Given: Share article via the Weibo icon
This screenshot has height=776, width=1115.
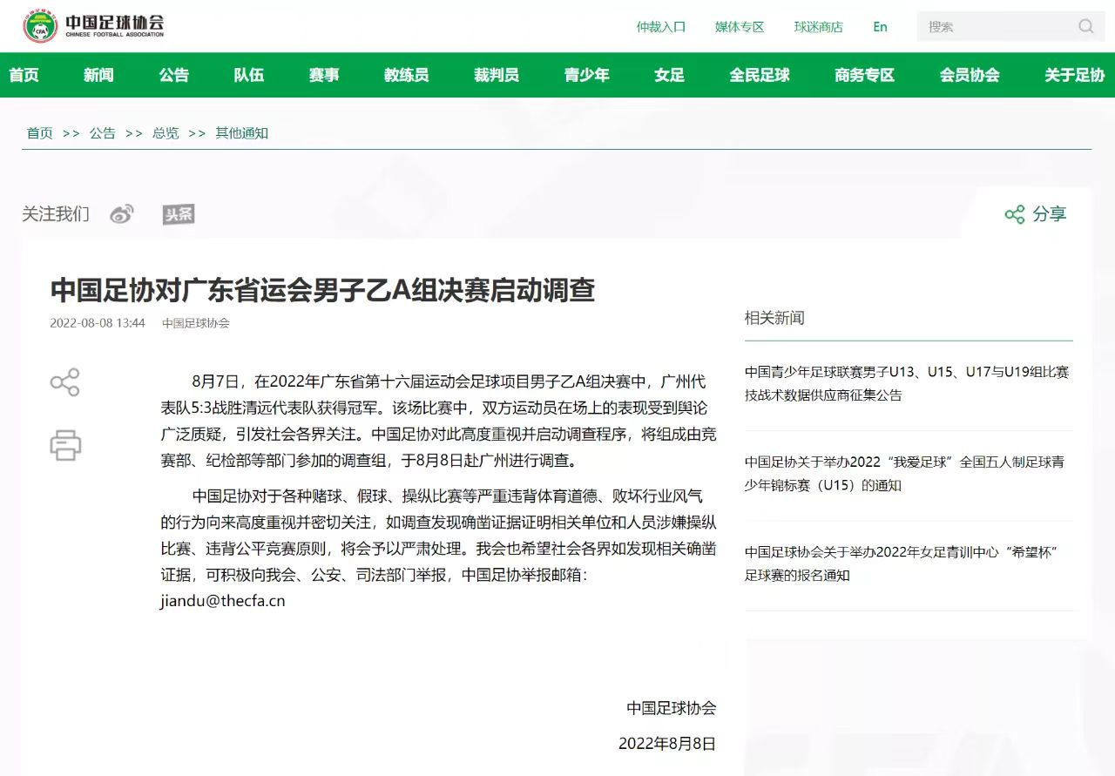Looking at the screenshot, I should coord(122,213).
